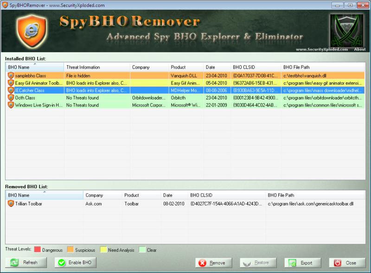Viewport: 371px width, 273px height.
Task: Select the samplebho Class row
Action: click(185, 75)
